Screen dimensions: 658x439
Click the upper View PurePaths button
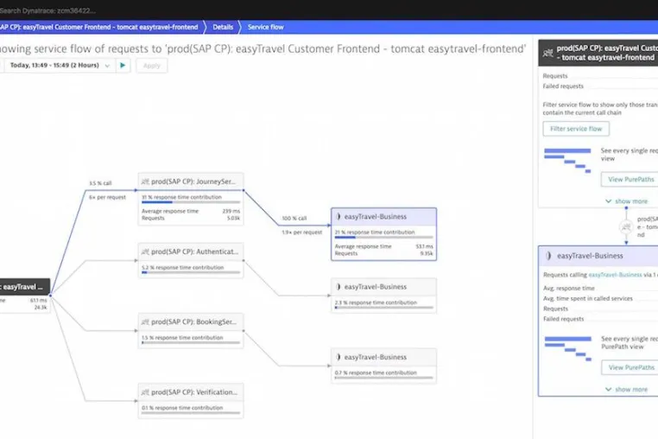point(630,180)
